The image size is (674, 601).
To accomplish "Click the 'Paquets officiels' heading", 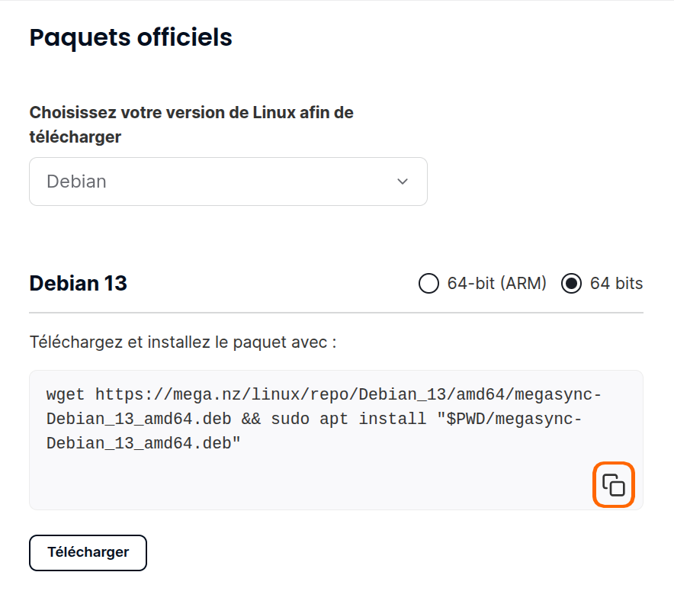I will tap(130, 37).
